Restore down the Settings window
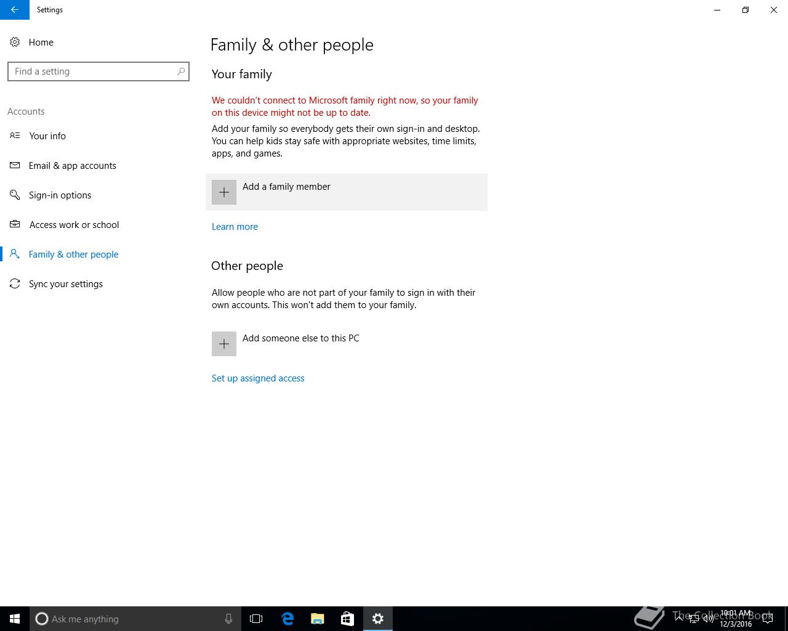The width and height of the screenshot is (788, 631). pyautogui.click(x=746, y=10)
